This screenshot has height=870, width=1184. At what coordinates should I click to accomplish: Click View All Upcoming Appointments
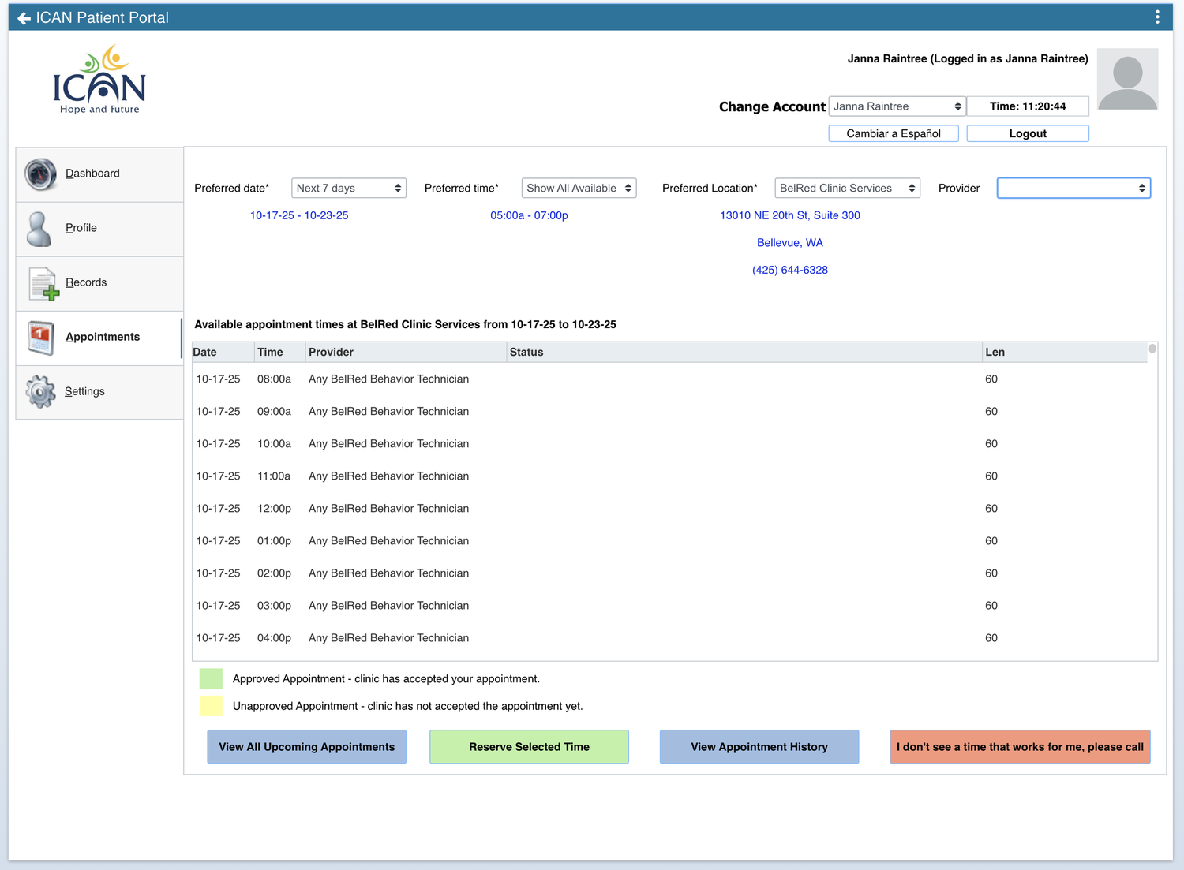(306, 746)
